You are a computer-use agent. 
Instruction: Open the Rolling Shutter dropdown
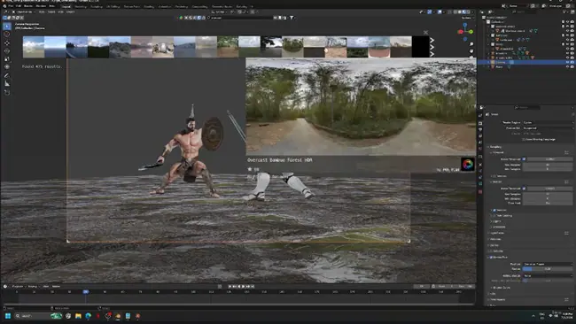point(548,275)
